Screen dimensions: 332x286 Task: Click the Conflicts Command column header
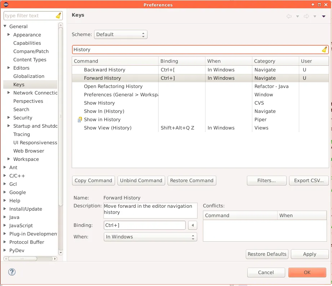click(240, 215)
